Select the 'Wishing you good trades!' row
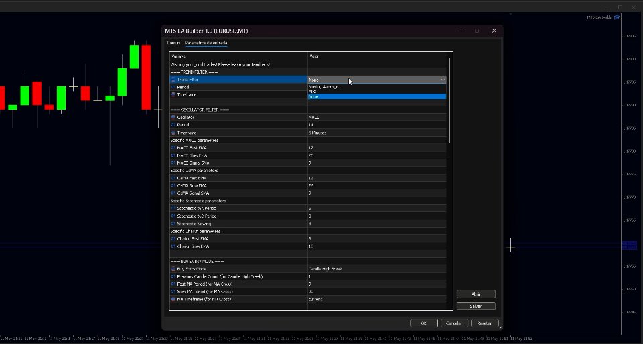643x344 pixels. [x=308, y=65]
